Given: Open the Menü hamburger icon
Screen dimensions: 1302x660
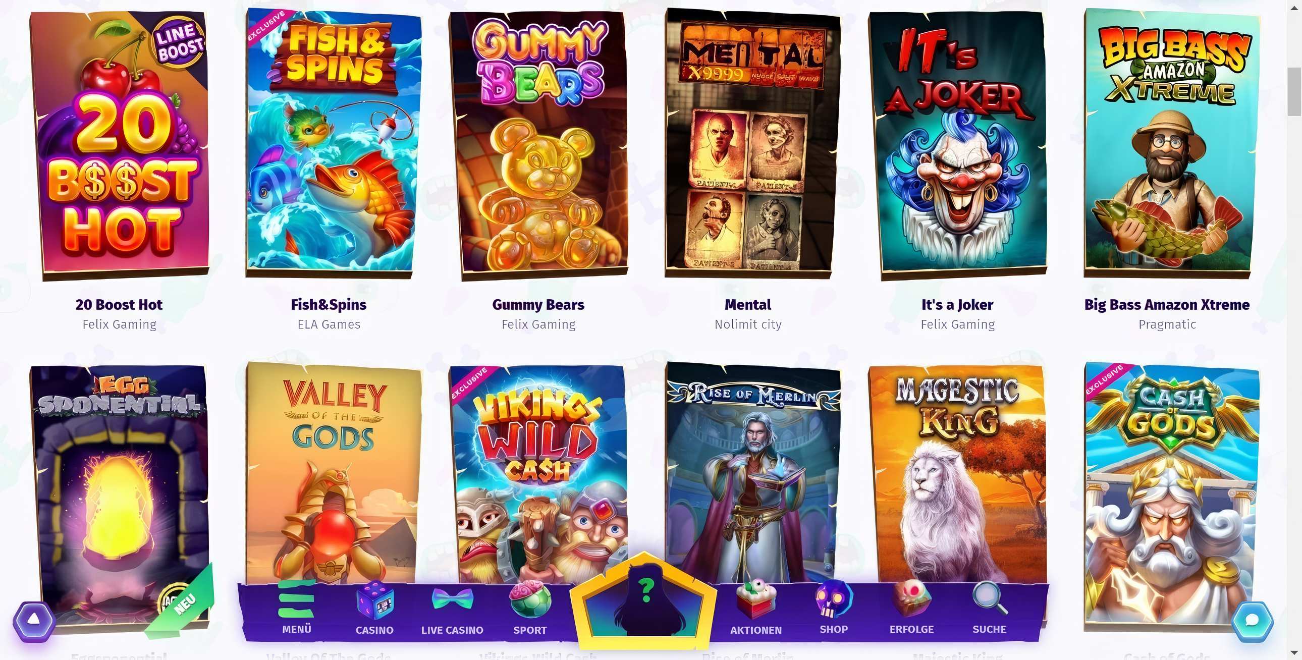Looking at the screenshot, I should pos(296,599).
